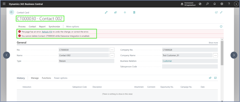
Task: Click the Dynamics 365 Business Central title
Action: pyautogui.click(x=26, y=4)
